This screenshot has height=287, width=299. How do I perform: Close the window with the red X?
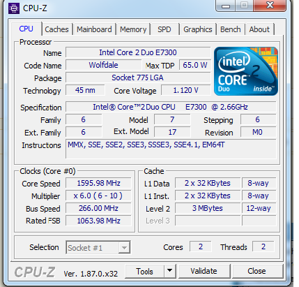[270, 5]
